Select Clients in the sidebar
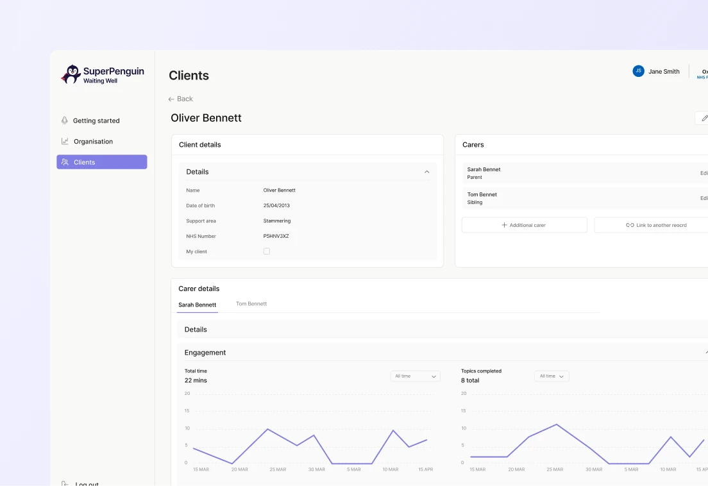This screenshot has height=486, width=708. [101, 162]
